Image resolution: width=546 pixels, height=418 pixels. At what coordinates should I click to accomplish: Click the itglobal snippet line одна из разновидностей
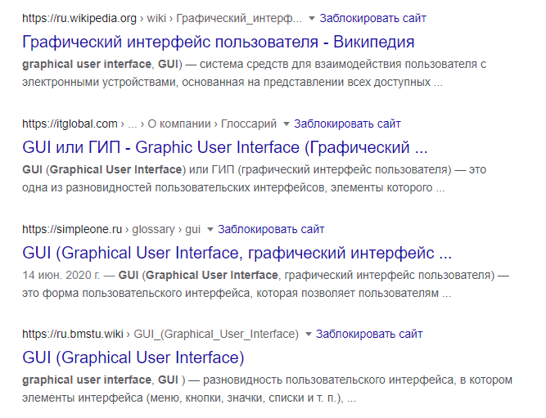pos(233,188)
